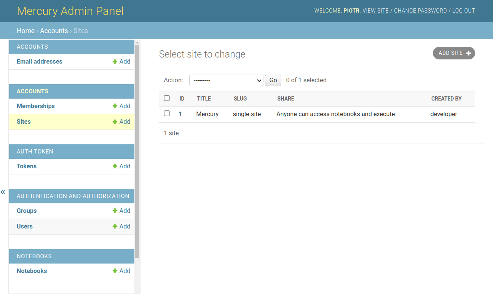This screenshot has height=294, width=493.
Task: Add a Notebook via its plus icon
Action: pyautogui.click(x=115, y=271)
